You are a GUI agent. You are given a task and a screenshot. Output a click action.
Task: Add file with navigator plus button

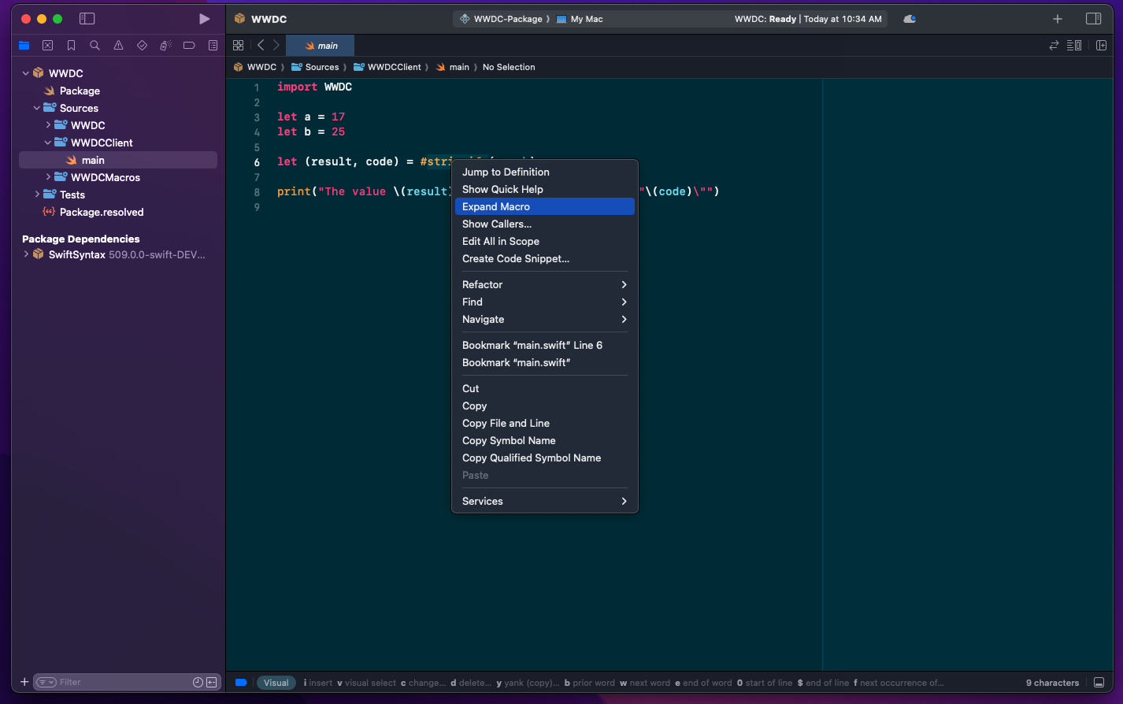pyautogui.click(x=24, y=682)
